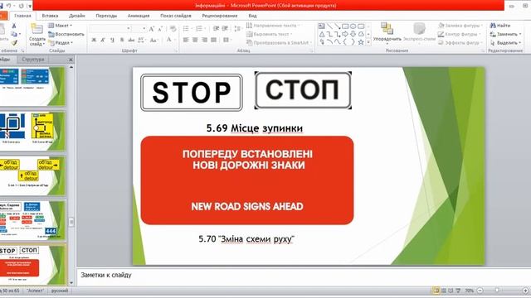Toggle underline Ч formatting
This screenshot has height=298, width=531.
(x=112, y=40)
